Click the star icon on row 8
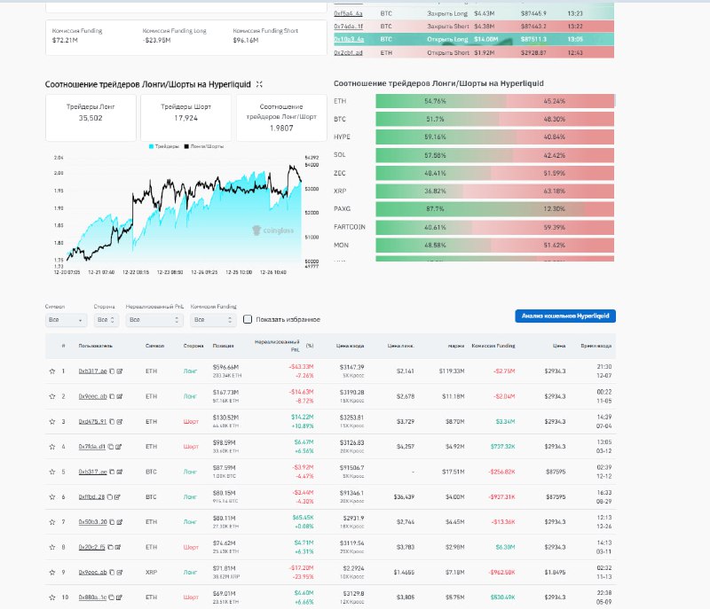 tap(52, 548)
